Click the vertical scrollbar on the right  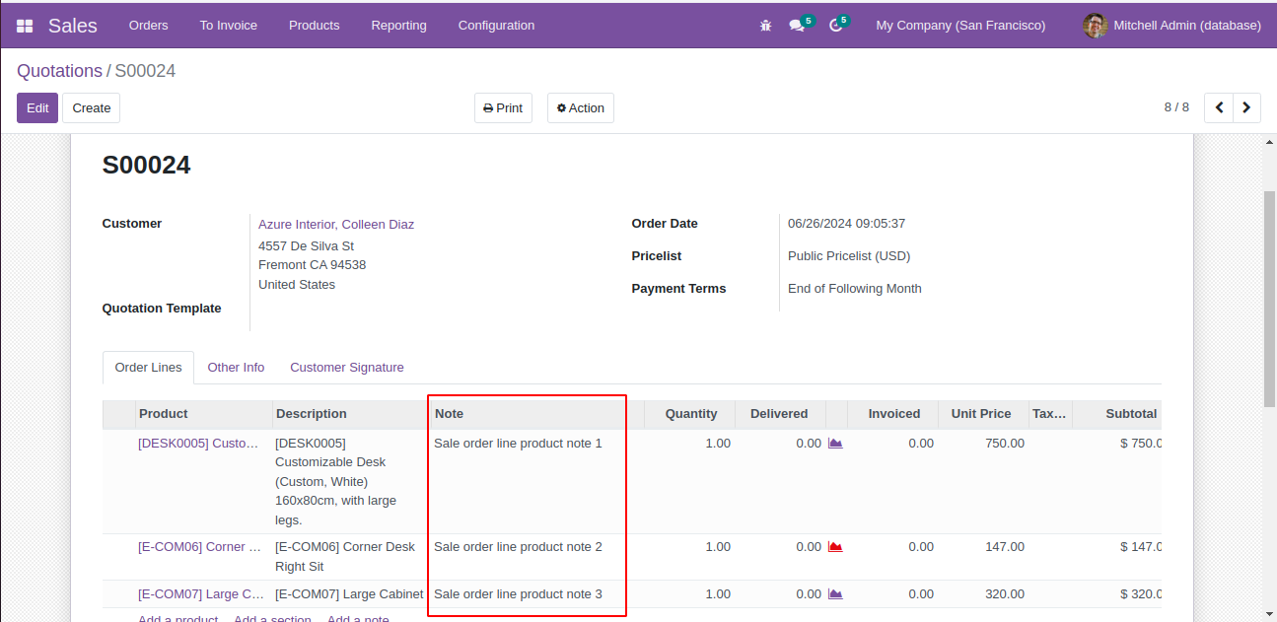[x=1269, y=296]
